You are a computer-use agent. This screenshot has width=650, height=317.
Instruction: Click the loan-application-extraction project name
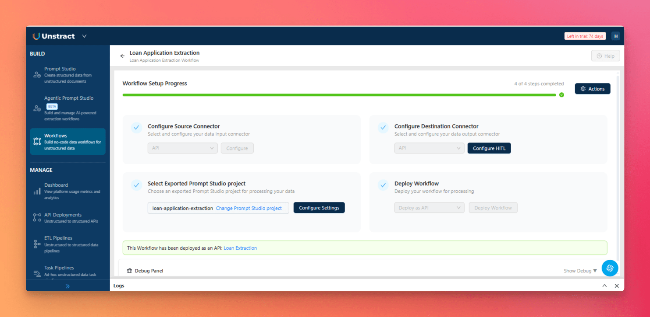[x=183, y=208]
